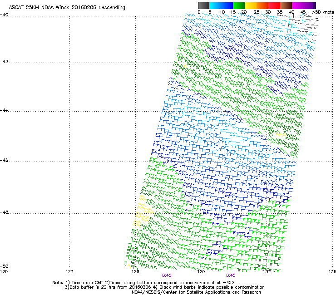Image resolution: width=336 pixels, height=295 pixels.
Task: Click the 129 longitude axis label
Action: 201,272
